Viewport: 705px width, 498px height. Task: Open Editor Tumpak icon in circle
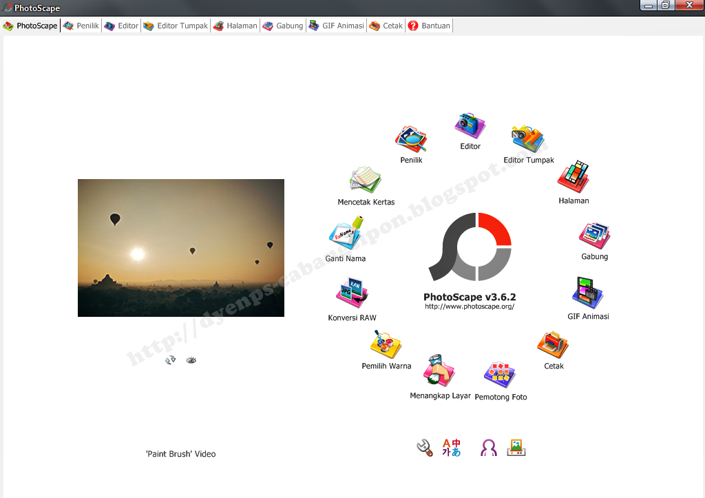[x=528, y=139]
